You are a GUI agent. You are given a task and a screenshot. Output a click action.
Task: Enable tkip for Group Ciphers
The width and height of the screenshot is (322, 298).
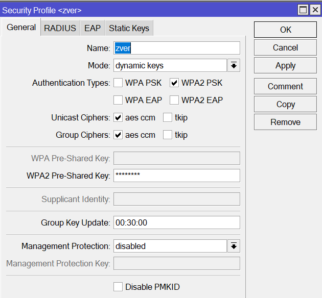click(x=168, y=135)
